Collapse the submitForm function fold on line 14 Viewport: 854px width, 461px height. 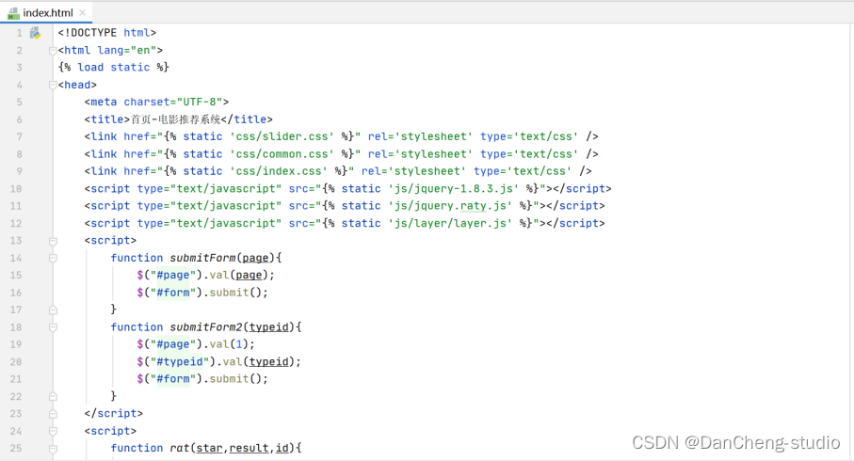[x=53, y=258]
